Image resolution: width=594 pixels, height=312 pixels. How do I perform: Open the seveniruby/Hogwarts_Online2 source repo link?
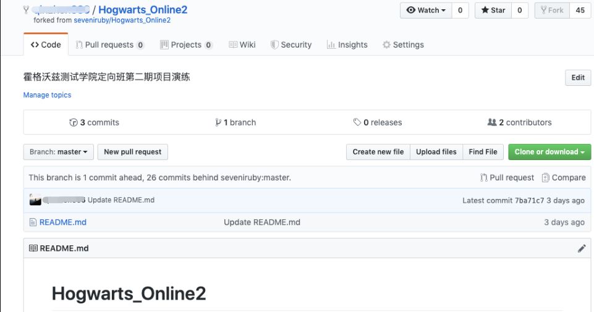(122, 20)
